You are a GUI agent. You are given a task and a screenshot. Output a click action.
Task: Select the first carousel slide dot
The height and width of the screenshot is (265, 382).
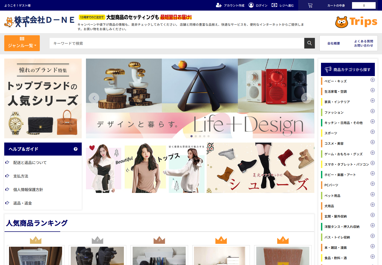pos(192,136)
